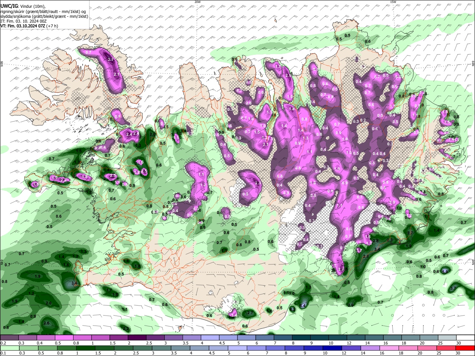Image resolution: width=475 pixels, height=356 pixels.
Task: Click the white swatch after upper legend 30
Action: pyautogui.click(x=465, y=338)
